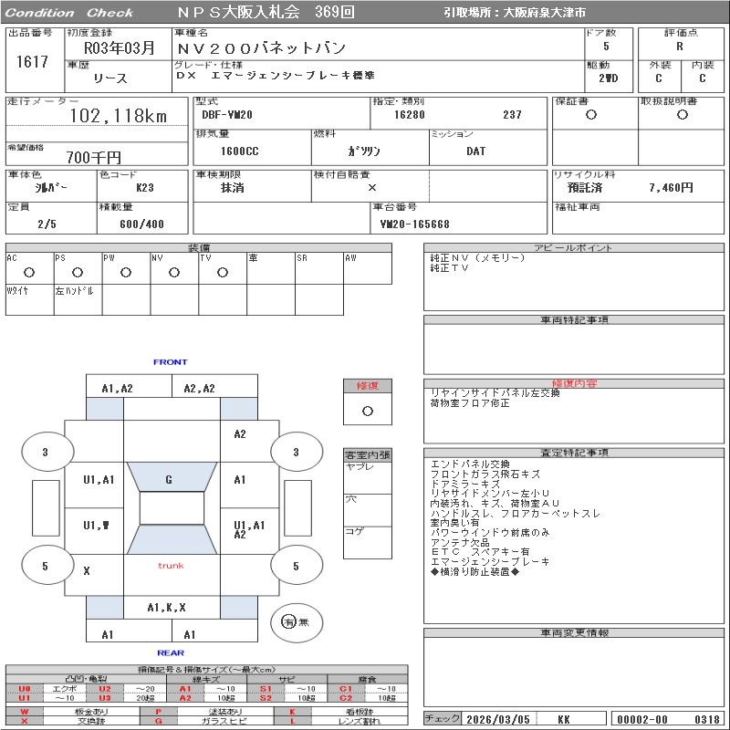Click the blue FRONT label above the diagram
The image size is (730, 730).
tap(170, 362)
